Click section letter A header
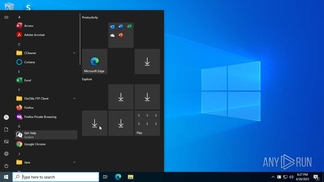Image resolution: width=324 pixels, height=182 pixels. pos(19,17)
